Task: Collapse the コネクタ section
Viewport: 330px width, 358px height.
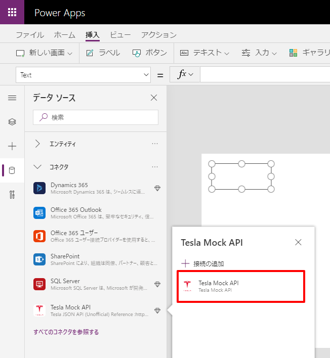Action: click(x=37, y=167)
